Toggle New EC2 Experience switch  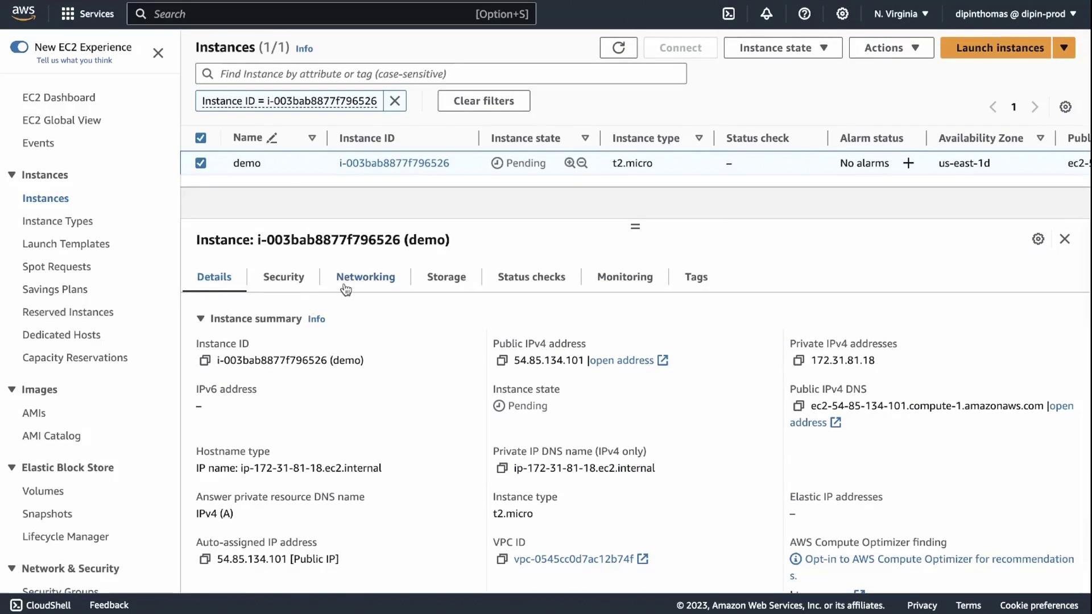point(19,47)
